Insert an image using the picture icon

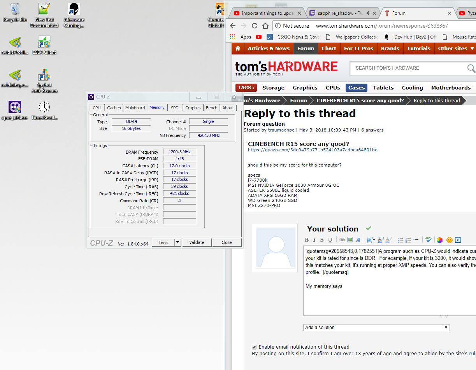click(x=350, y=240)
